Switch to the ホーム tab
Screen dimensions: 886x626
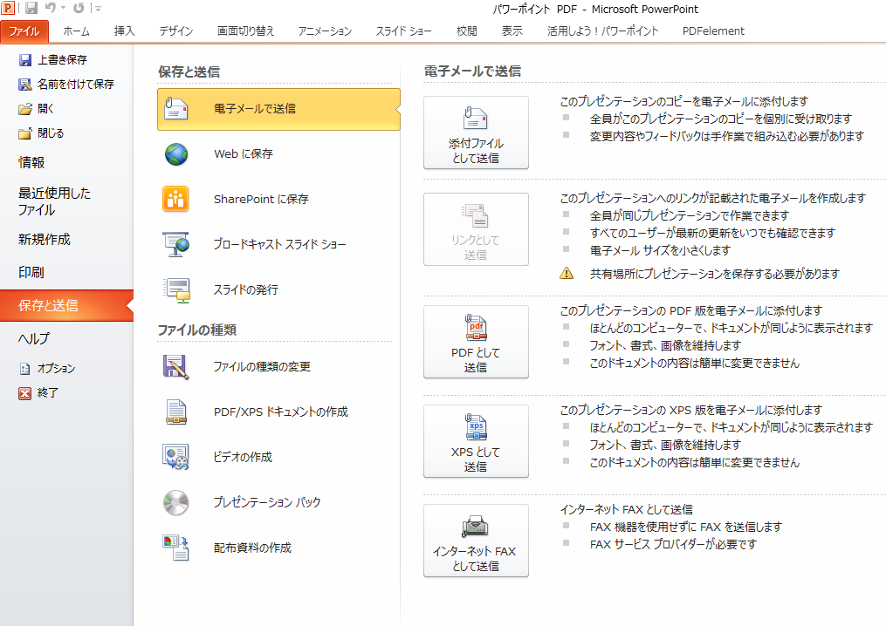(x=76, y=31)
